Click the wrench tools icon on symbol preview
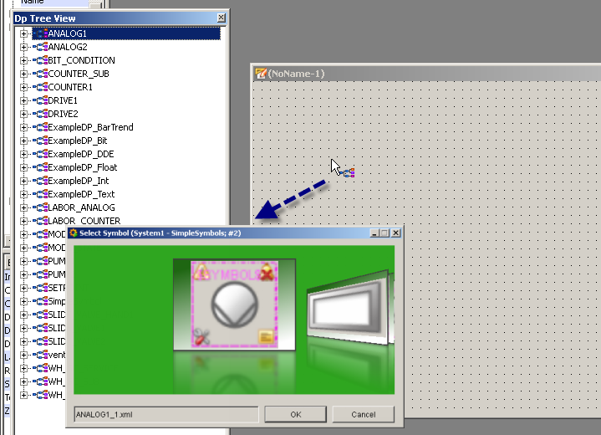 pyautogui.click(x=201, y=337)
